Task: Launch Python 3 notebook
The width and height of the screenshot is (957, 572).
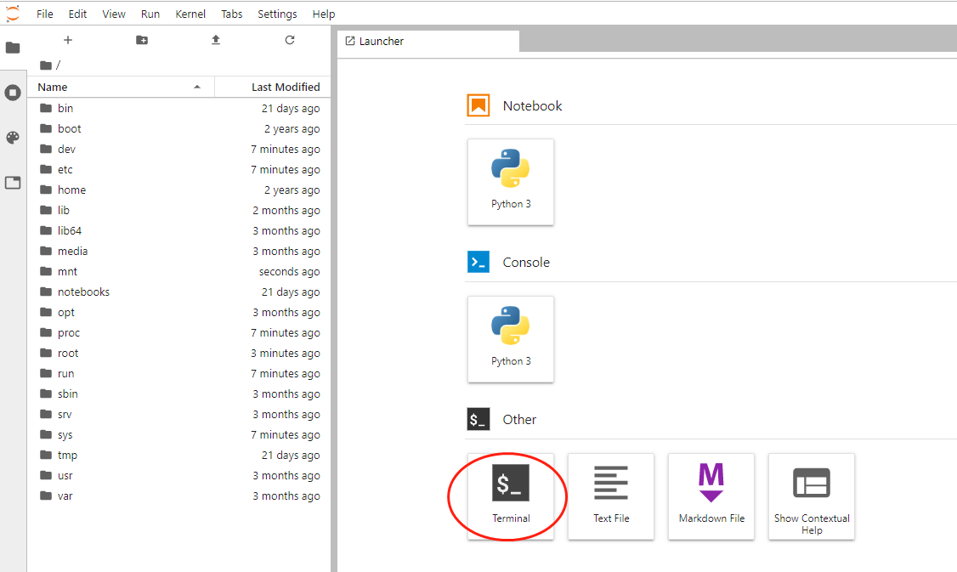Action: pos(511,182)
